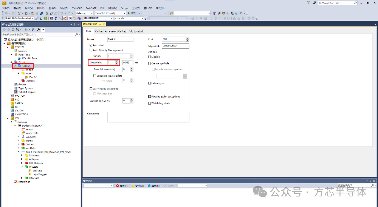
Task: Click the Undo arrow toolbar icon
Action: tap(62, 13)
